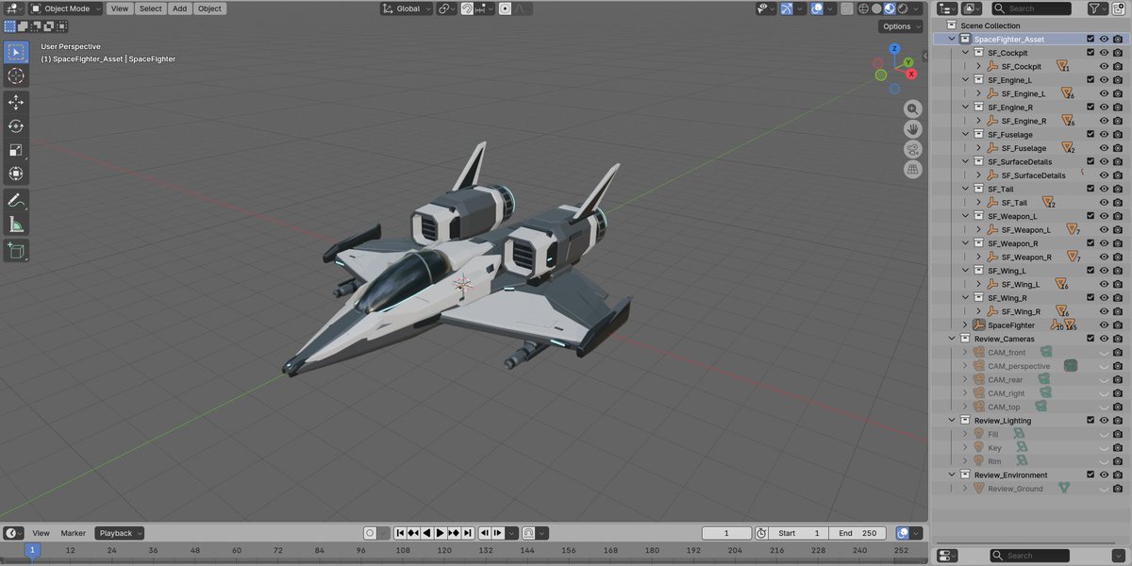1132x566 pixels.
Task: Uncheck SF_Fuselage collection checkbox
Action: click(x=1090, y=134)
